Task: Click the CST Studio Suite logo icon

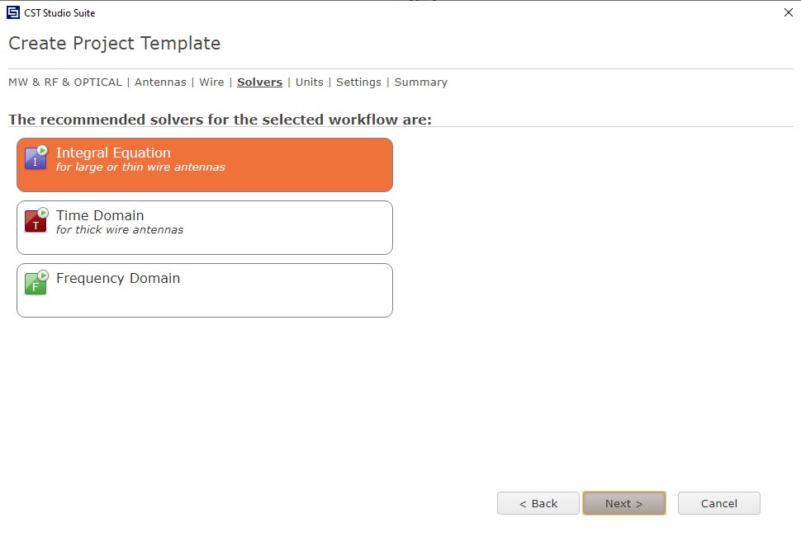Action: click(13, 12)
